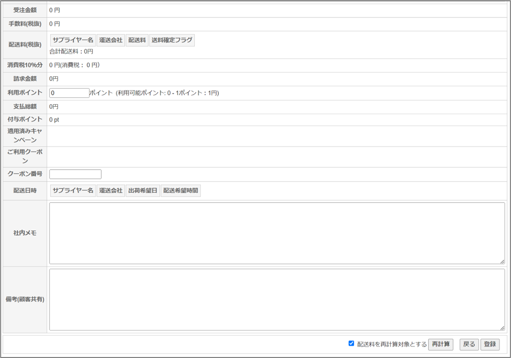This screenshot has height=358, width=511.
Task: Click 運送会社 header in 配送日時 row
Action: (110, 191)
